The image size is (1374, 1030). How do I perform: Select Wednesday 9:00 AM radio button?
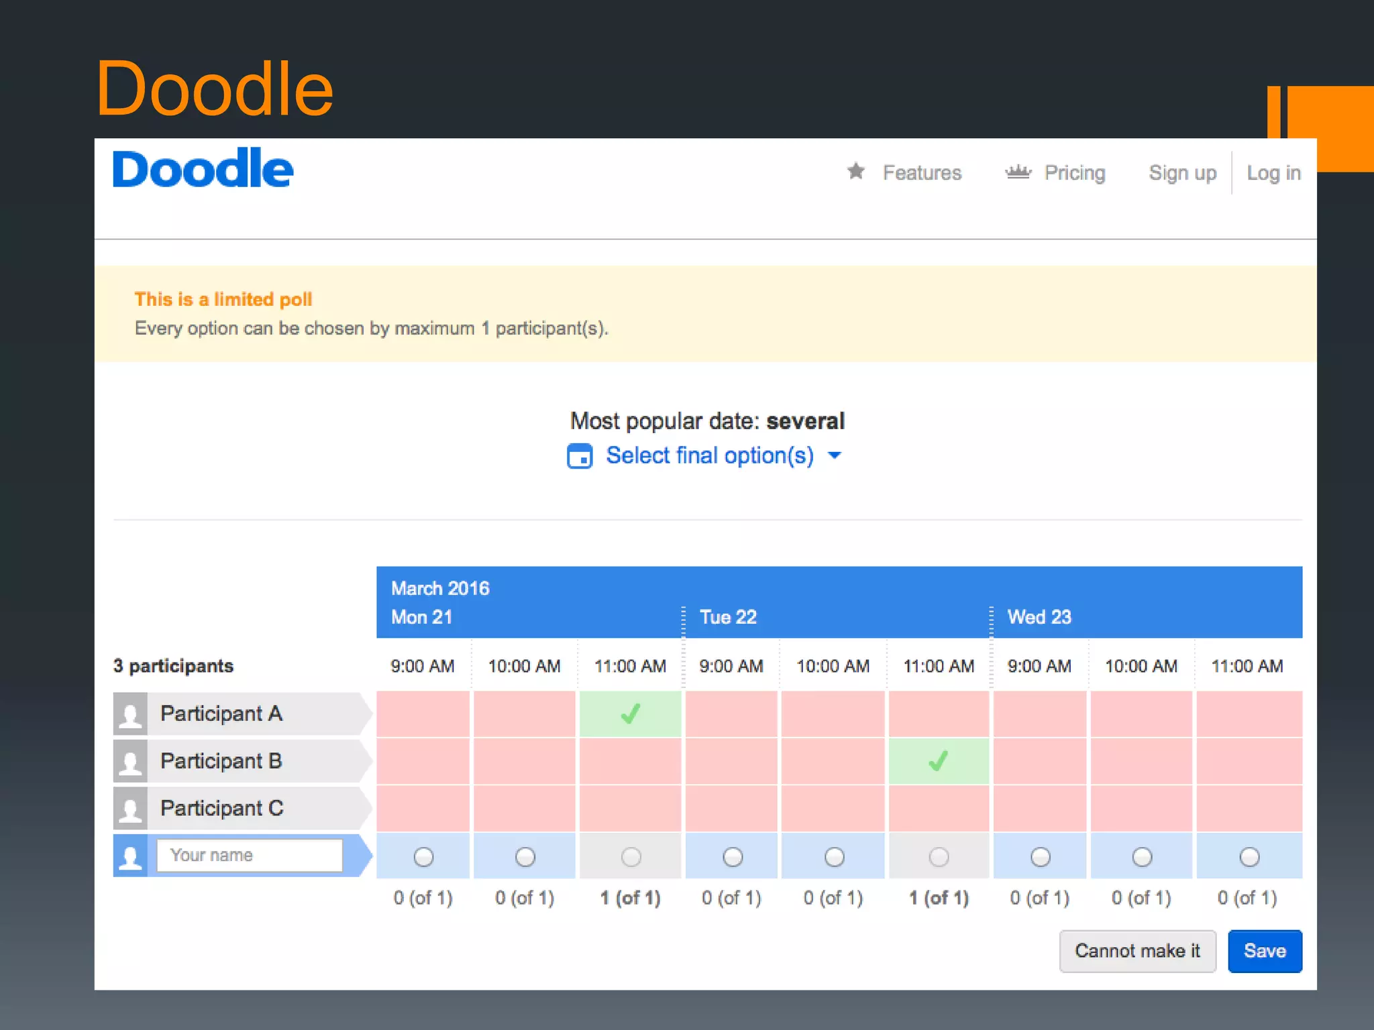point(1040,856)
